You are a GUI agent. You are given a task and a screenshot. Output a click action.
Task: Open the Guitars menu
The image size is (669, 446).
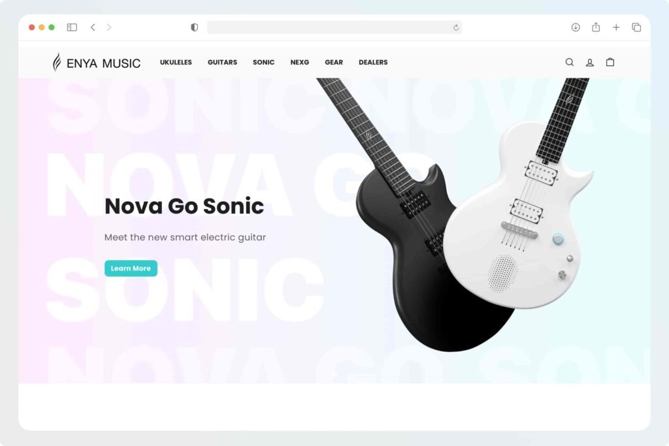222,62
